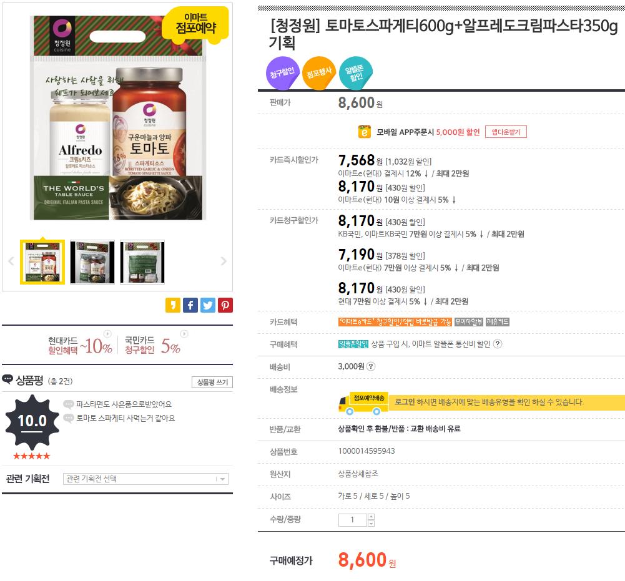Show next product thumbnail with right arrow
This screenshot has height=581, width=625.
coord(224,261)
